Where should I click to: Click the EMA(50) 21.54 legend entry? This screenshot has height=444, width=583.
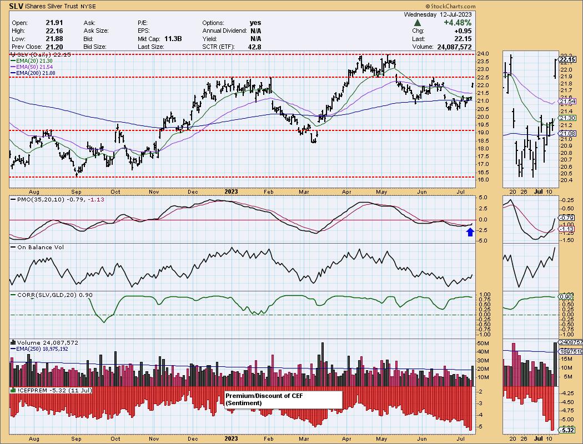pyautogui.click(x=32, y=67)
